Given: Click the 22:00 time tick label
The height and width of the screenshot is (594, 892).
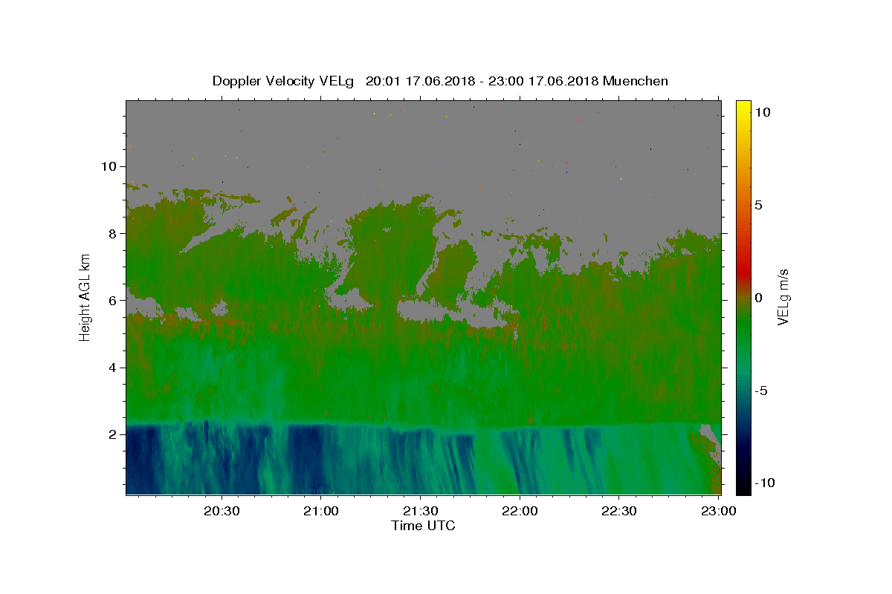Looking at the screenshot, I should [519, 511].
